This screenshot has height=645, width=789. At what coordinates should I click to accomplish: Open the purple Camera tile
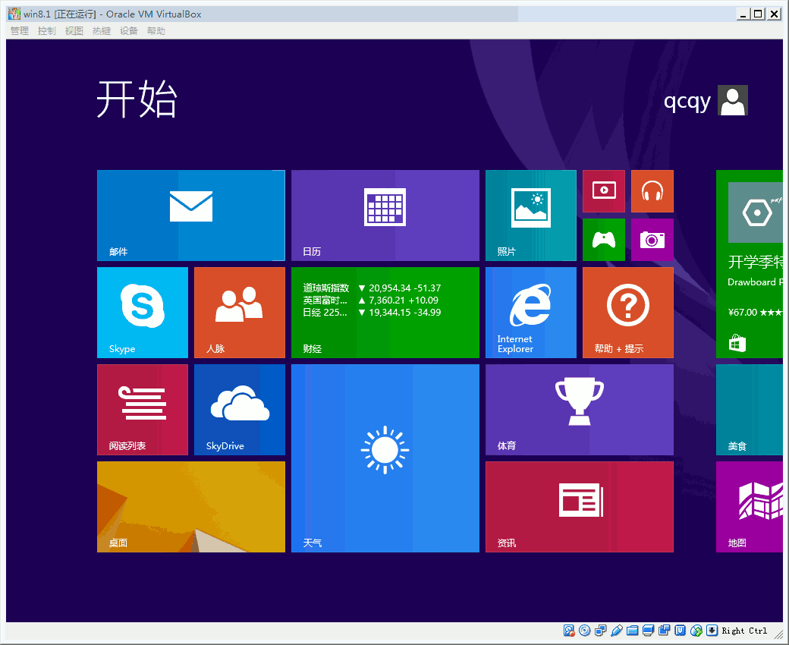pos(652,240)
